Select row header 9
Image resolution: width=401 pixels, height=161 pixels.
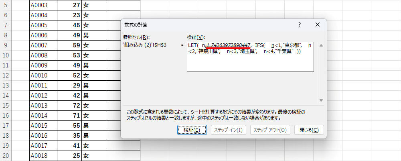click(x=6, y=45)
